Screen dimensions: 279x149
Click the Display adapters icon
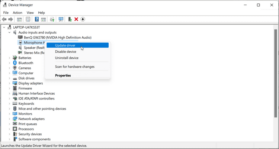(x=15, y=83)
